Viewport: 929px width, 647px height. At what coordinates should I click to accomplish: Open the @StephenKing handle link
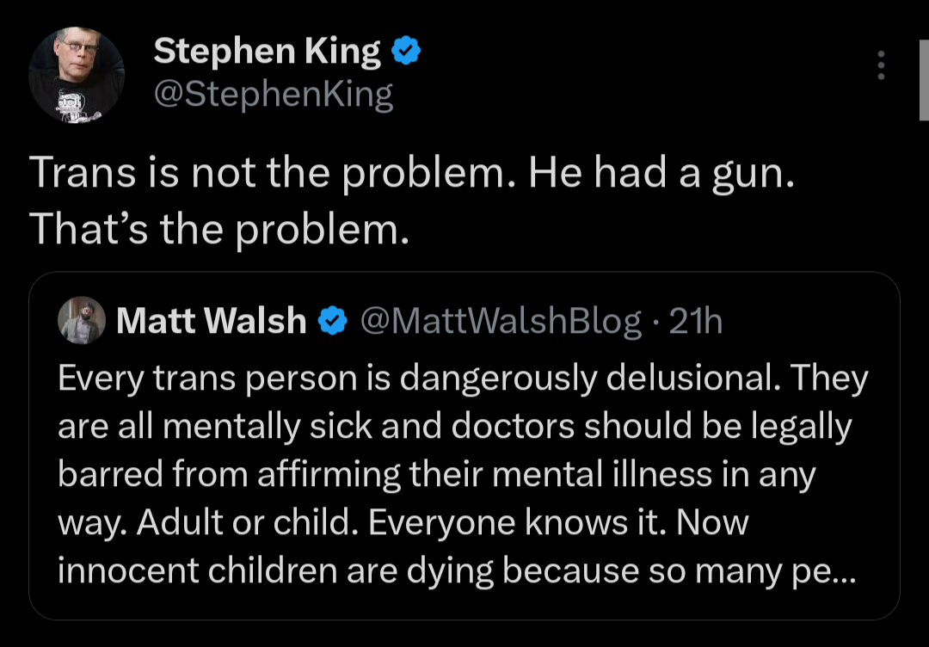(x=274, y=94)
